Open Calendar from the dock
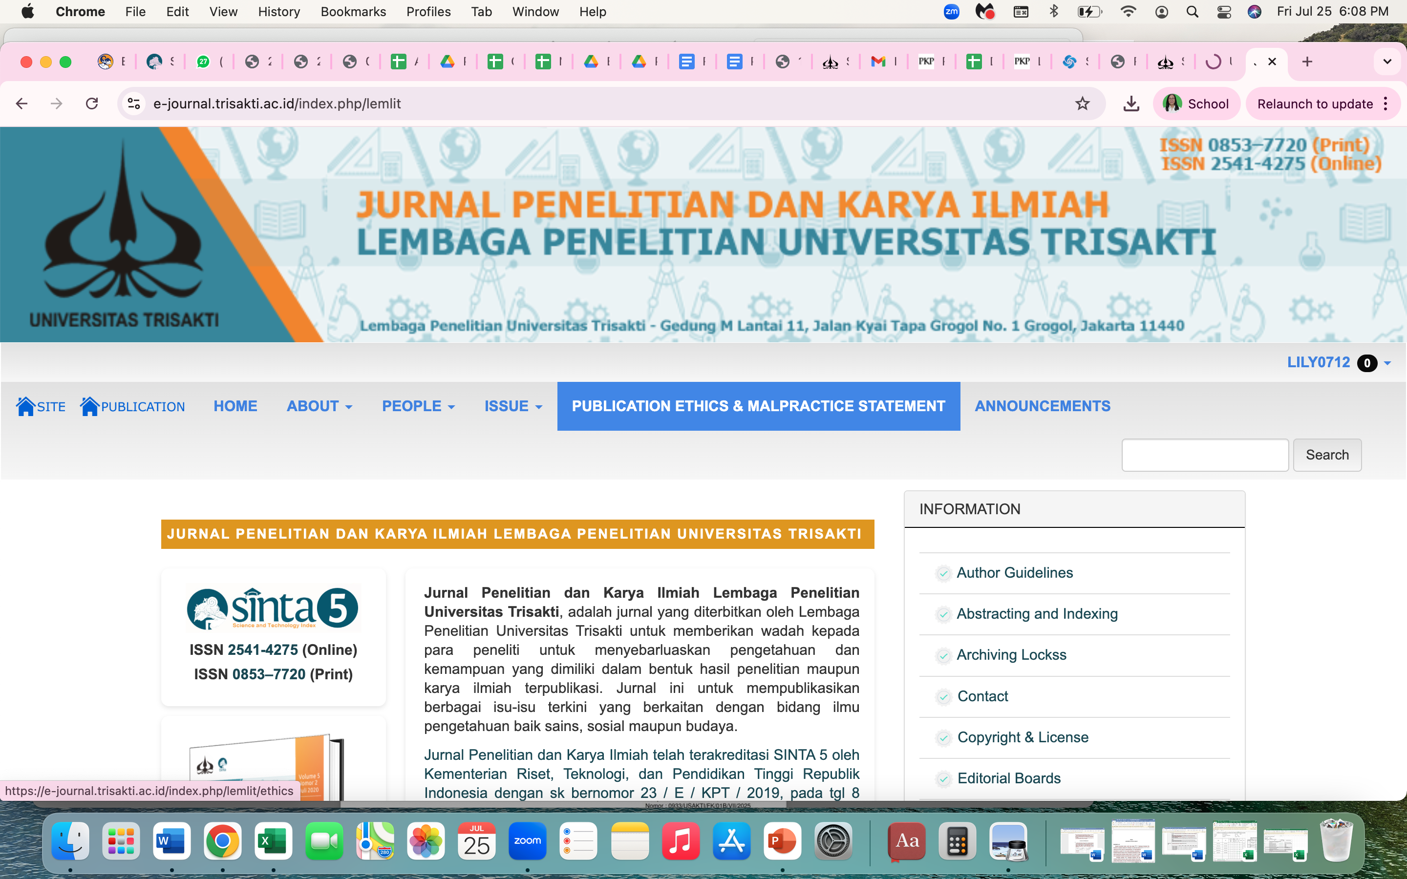Viewport: 1407px width, 879px height. pyautogui.click(x=477, y=840)
